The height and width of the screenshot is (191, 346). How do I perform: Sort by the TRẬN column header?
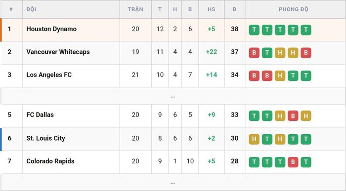(x=135, y=9)
